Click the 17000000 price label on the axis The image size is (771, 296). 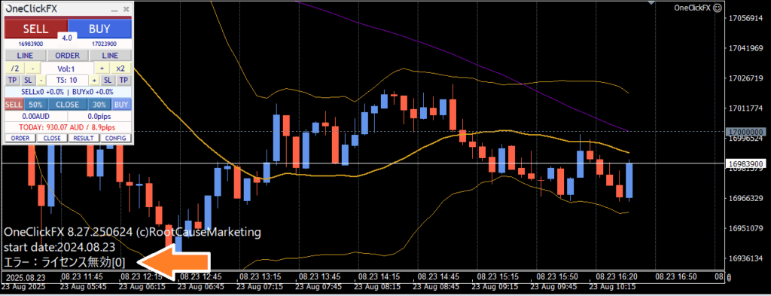click(746, 133)
